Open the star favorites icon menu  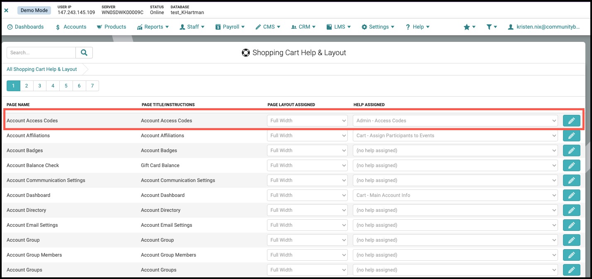(469, 27)
